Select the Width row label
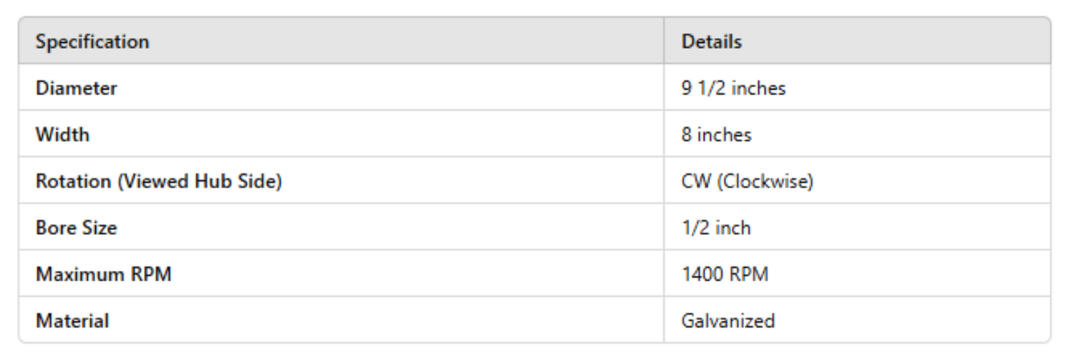1079x358 pixels. 63,134
